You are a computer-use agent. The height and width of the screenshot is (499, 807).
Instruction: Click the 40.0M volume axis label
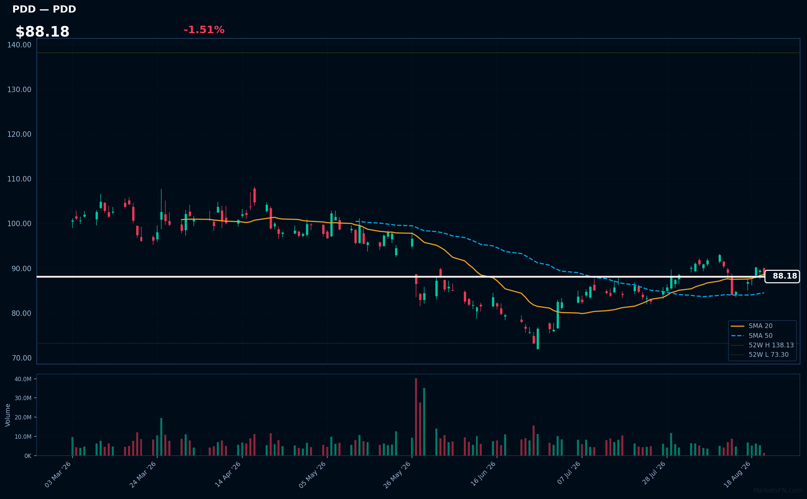(x=23, y=379)
